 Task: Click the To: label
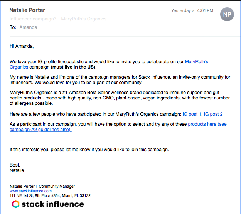[x=13, y=27]
